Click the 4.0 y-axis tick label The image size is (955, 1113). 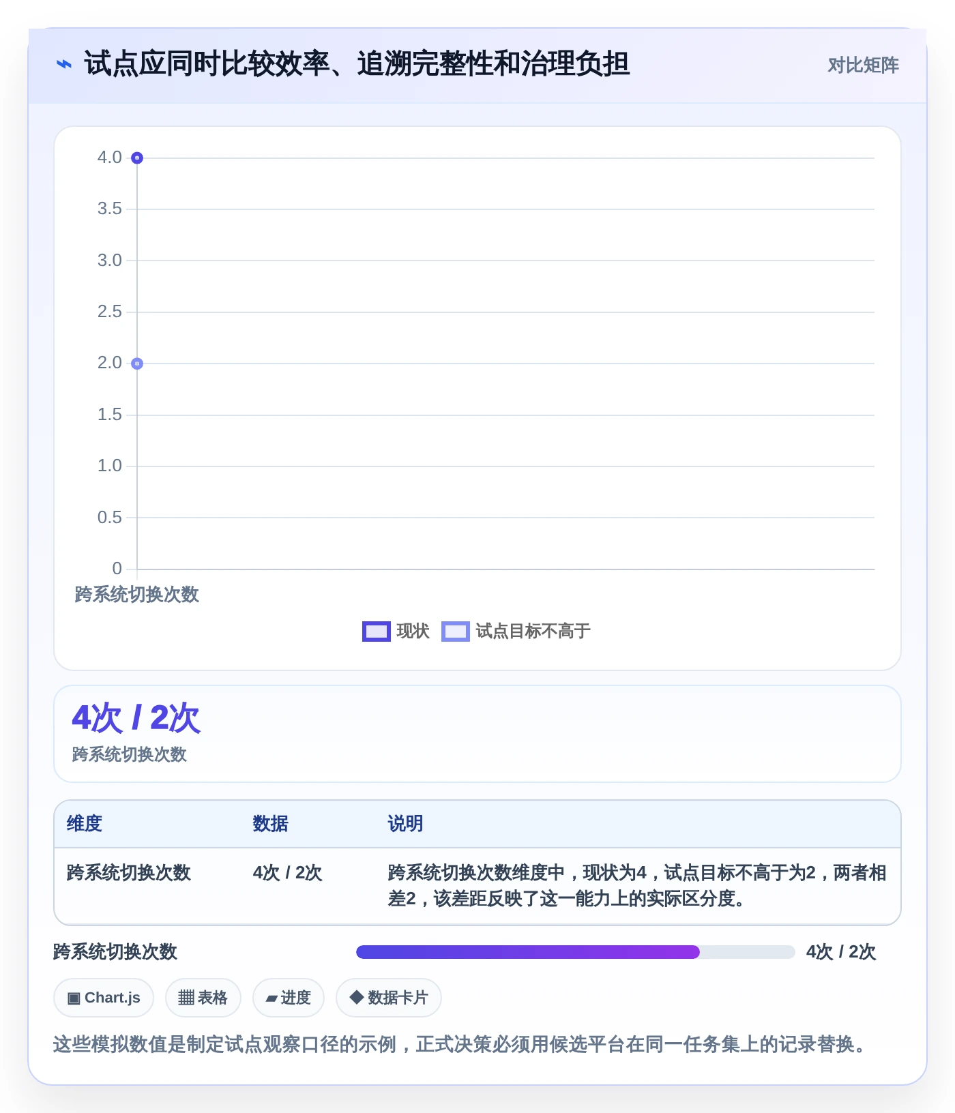click(x=109, y=158)
